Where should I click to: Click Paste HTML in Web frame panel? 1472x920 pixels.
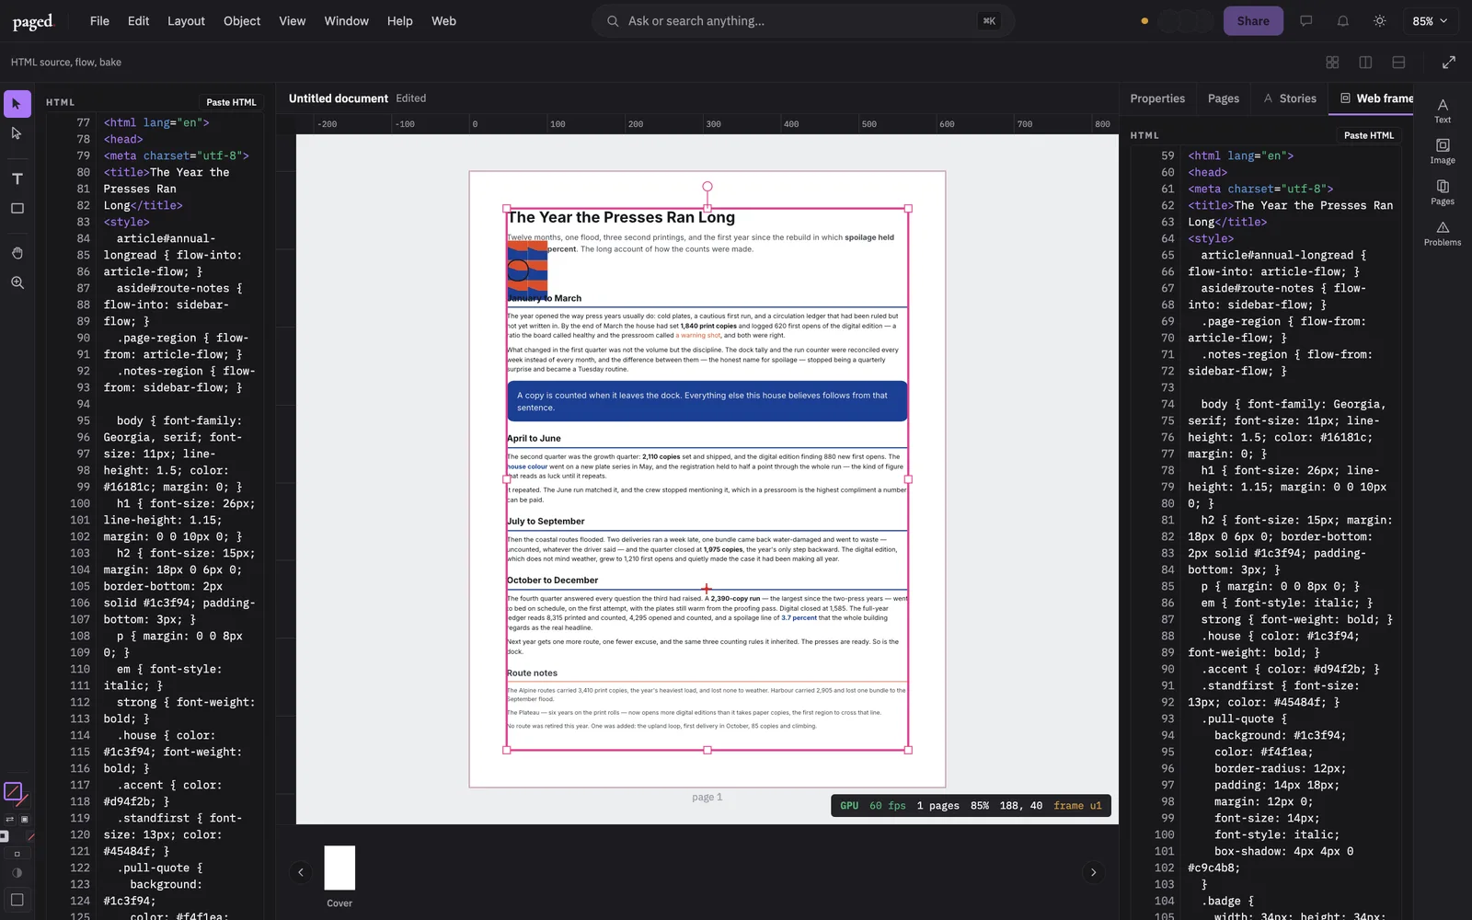1368,135
